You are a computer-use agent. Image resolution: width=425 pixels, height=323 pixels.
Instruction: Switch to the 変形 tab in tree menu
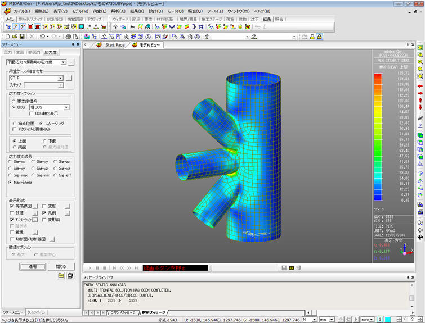tap(20, 52)
